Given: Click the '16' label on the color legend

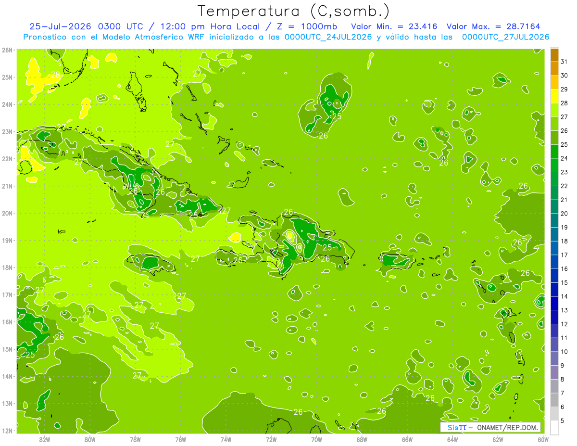Looking at the screenshot, I should coord(564,268).
